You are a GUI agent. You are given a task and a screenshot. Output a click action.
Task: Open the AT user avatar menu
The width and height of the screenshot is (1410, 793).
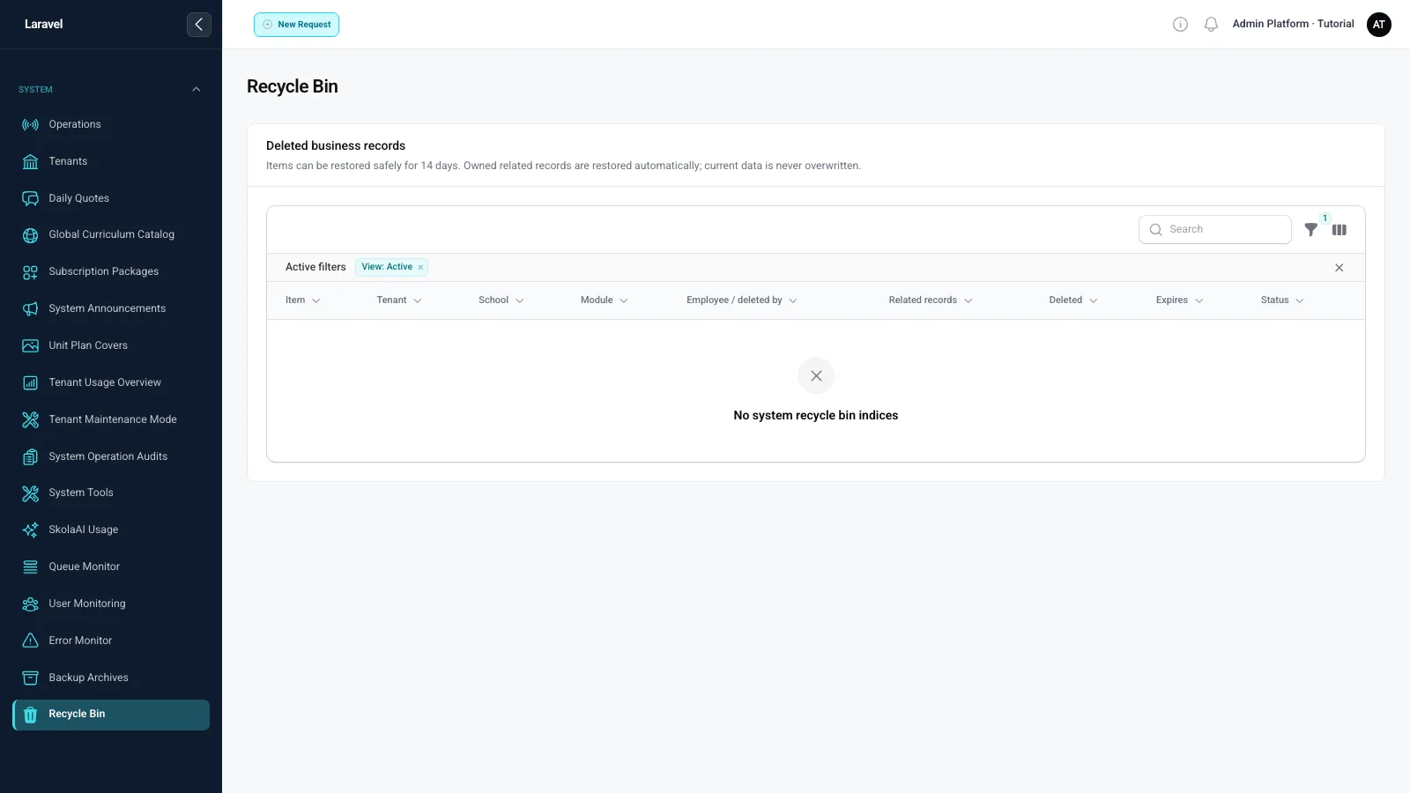pos(1379,25)
